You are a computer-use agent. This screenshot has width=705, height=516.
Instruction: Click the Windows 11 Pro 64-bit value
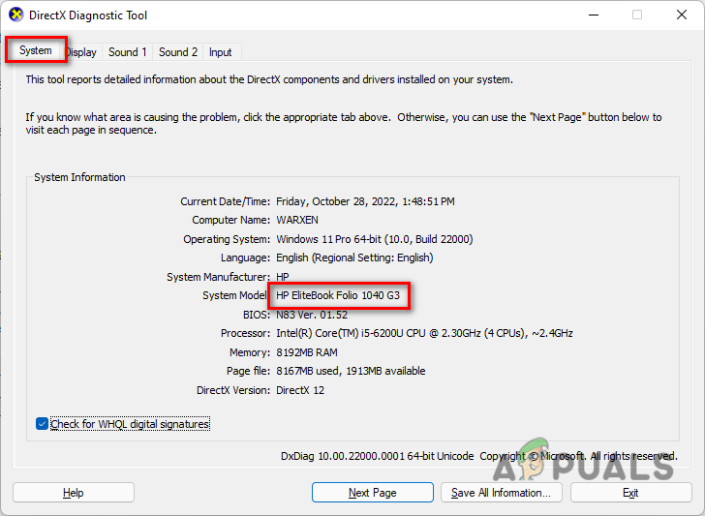coord(375,239)
